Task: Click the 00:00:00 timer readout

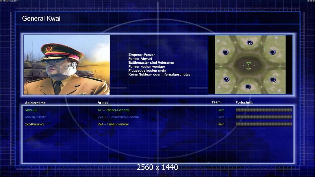Action: click(x=311, y=1)
